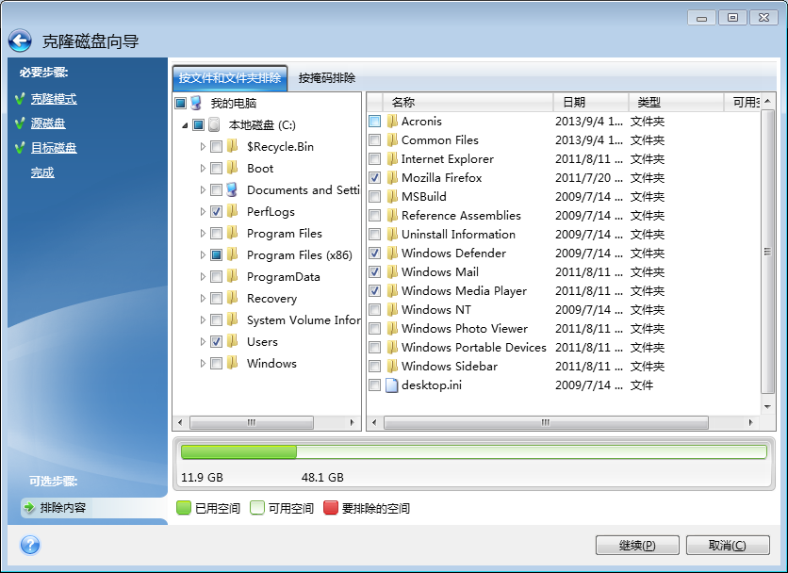The width and height of the screenshot is (788, 573).
Task: Select the 按文件和文件夹排除 tab
Action: [230, 78]
